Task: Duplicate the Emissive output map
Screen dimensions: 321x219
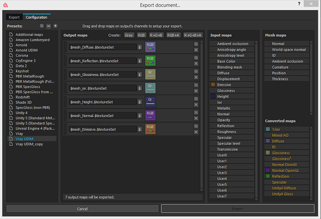Action: coord(196,126)
